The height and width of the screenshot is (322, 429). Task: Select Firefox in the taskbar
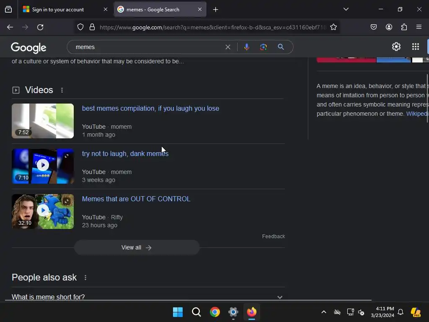252,312
